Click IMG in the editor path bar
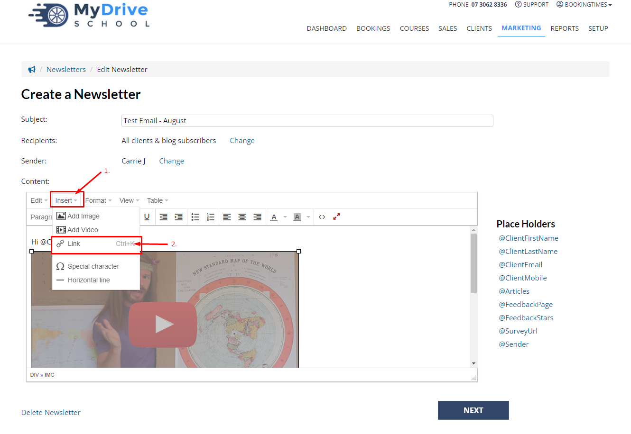631x434 pixels. (49, 375)
